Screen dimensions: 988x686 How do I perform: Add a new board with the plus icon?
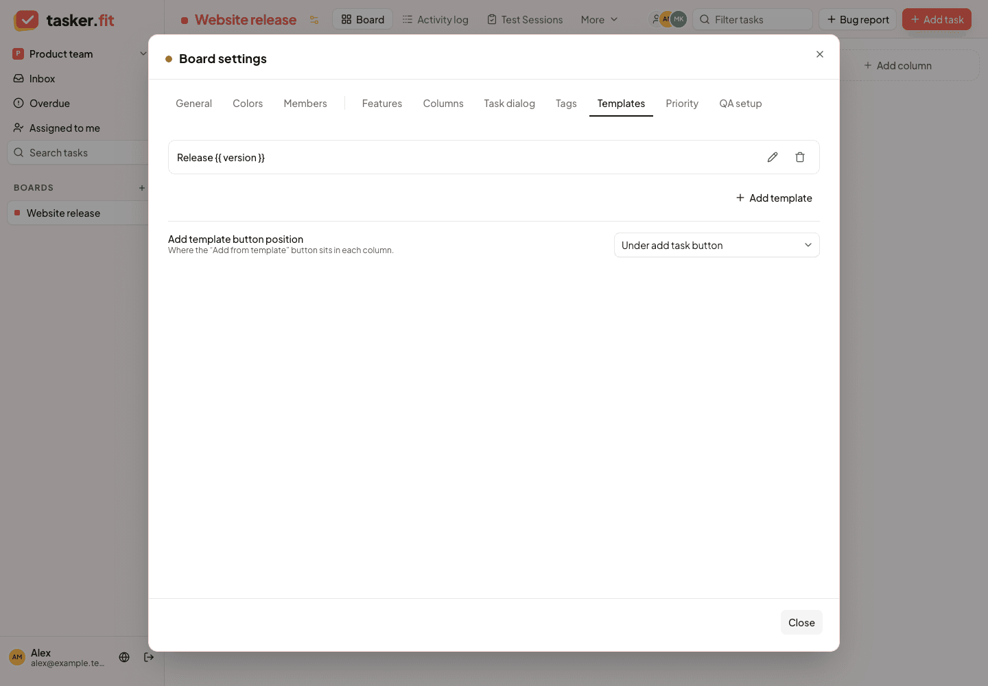click(x=142, y=188)
